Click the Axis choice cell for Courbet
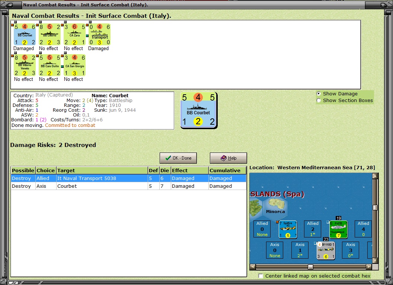The width and height of the screenshot is (393, 285). [x=46, y=186]
